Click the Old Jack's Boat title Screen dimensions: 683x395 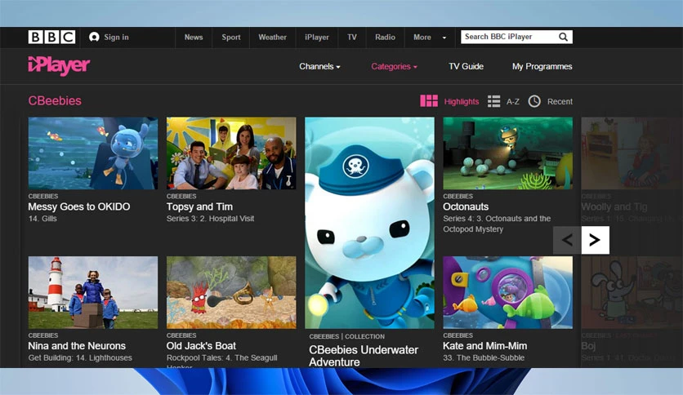pyautogui.click(x=201, y=346)
